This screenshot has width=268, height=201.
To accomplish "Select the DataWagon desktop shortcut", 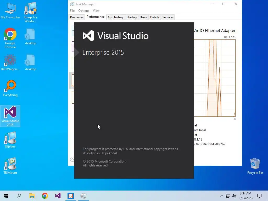I will 10,63.
